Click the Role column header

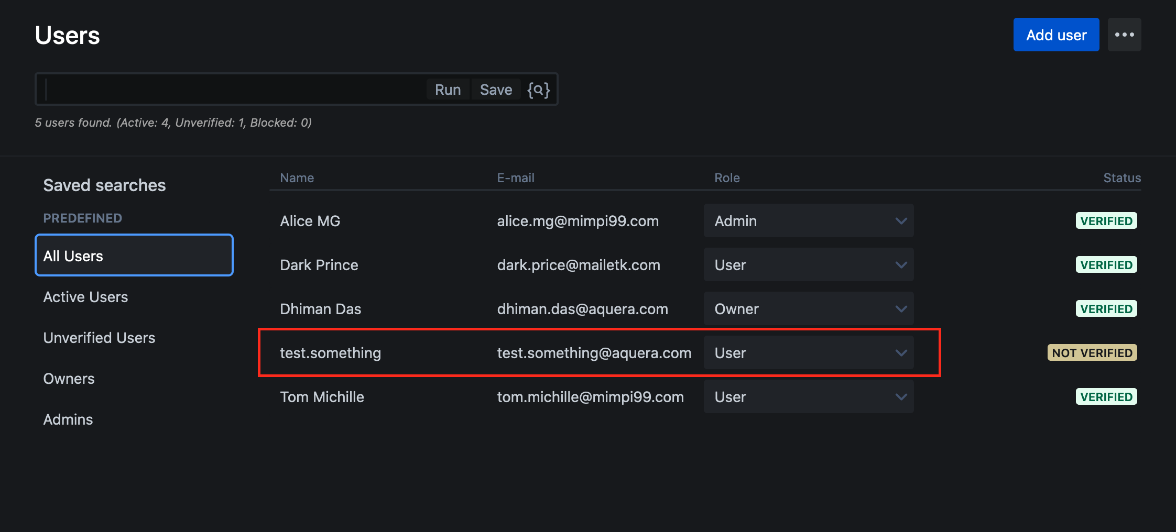coord(727,178)
